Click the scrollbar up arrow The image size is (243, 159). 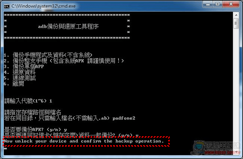click(236, 15)
